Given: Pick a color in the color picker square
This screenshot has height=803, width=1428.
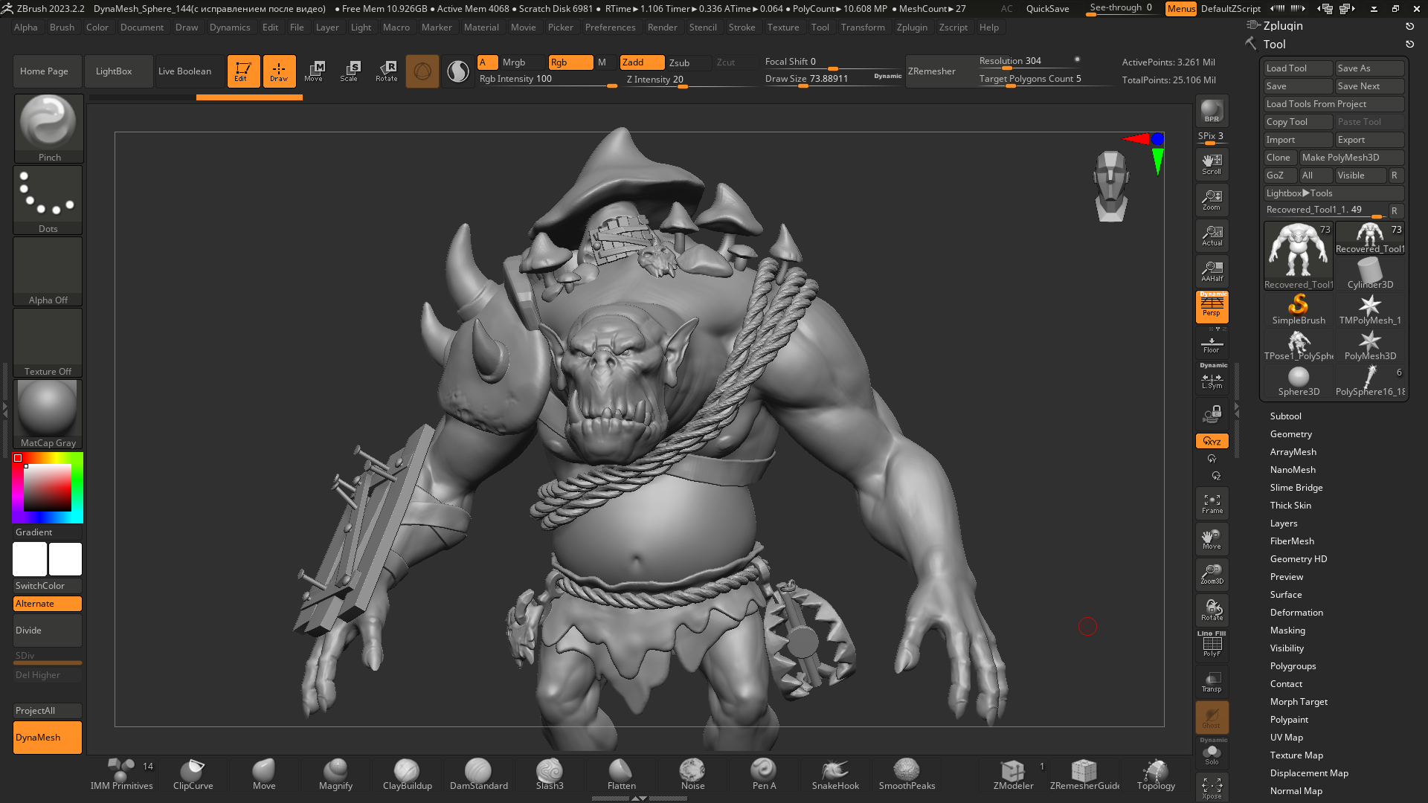Looking at the screenshot, I should click(x=48, y=488).
